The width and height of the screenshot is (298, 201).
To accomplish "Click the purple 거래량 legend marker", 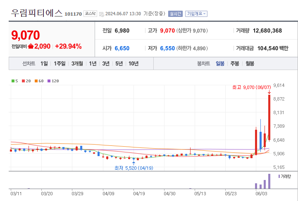I will 279,176.
